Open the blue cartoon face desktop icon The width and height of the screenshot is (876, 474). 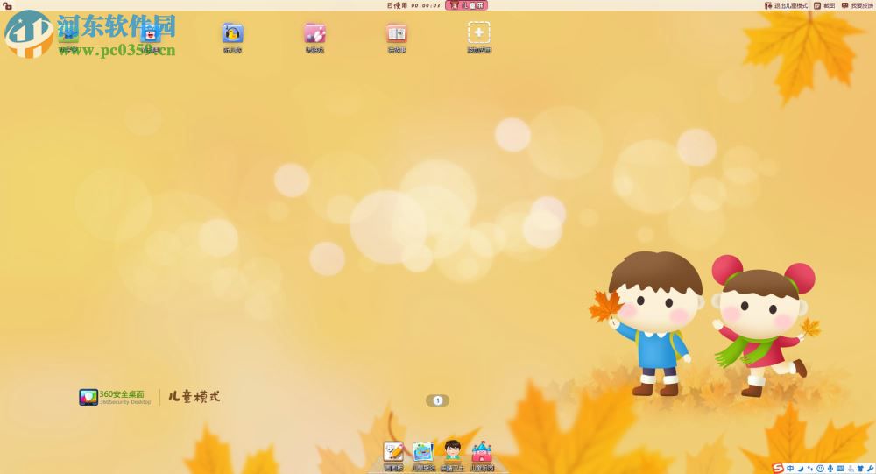pyautogui.click(x=151, y=33)
